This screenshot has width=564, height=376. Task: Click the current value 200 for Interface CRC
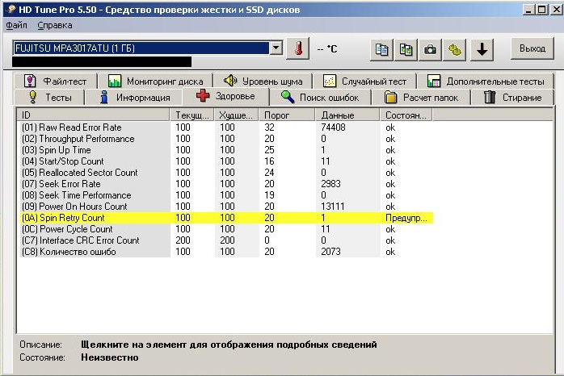183,240
